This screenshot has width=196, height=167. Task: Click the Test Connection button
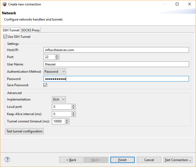pos(178,160)
